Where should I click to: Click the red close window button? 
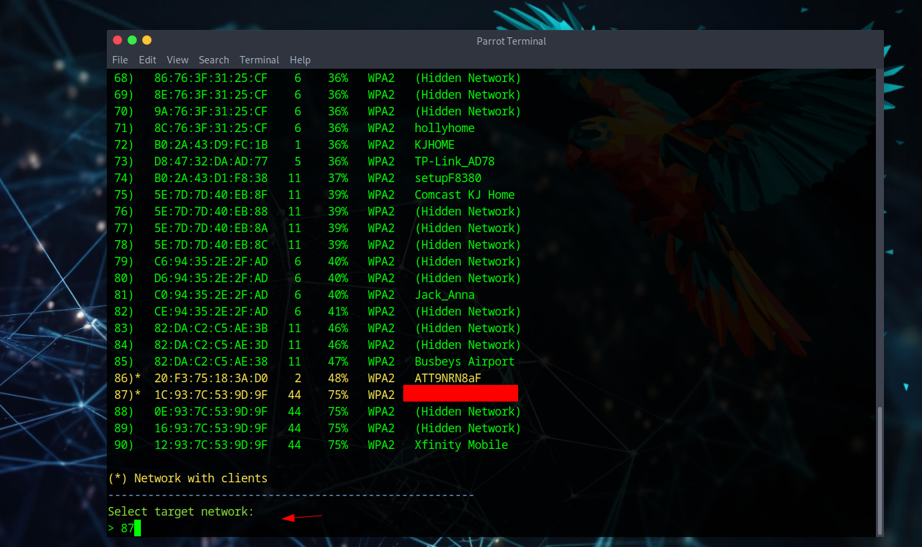(118, 40)
